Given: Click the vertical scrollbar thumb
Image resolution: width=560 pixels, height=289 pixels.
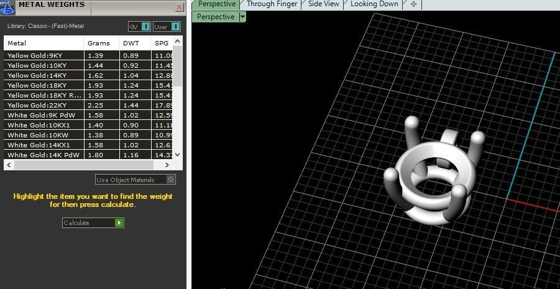Looking at the screenshot, I should [178, 67].
